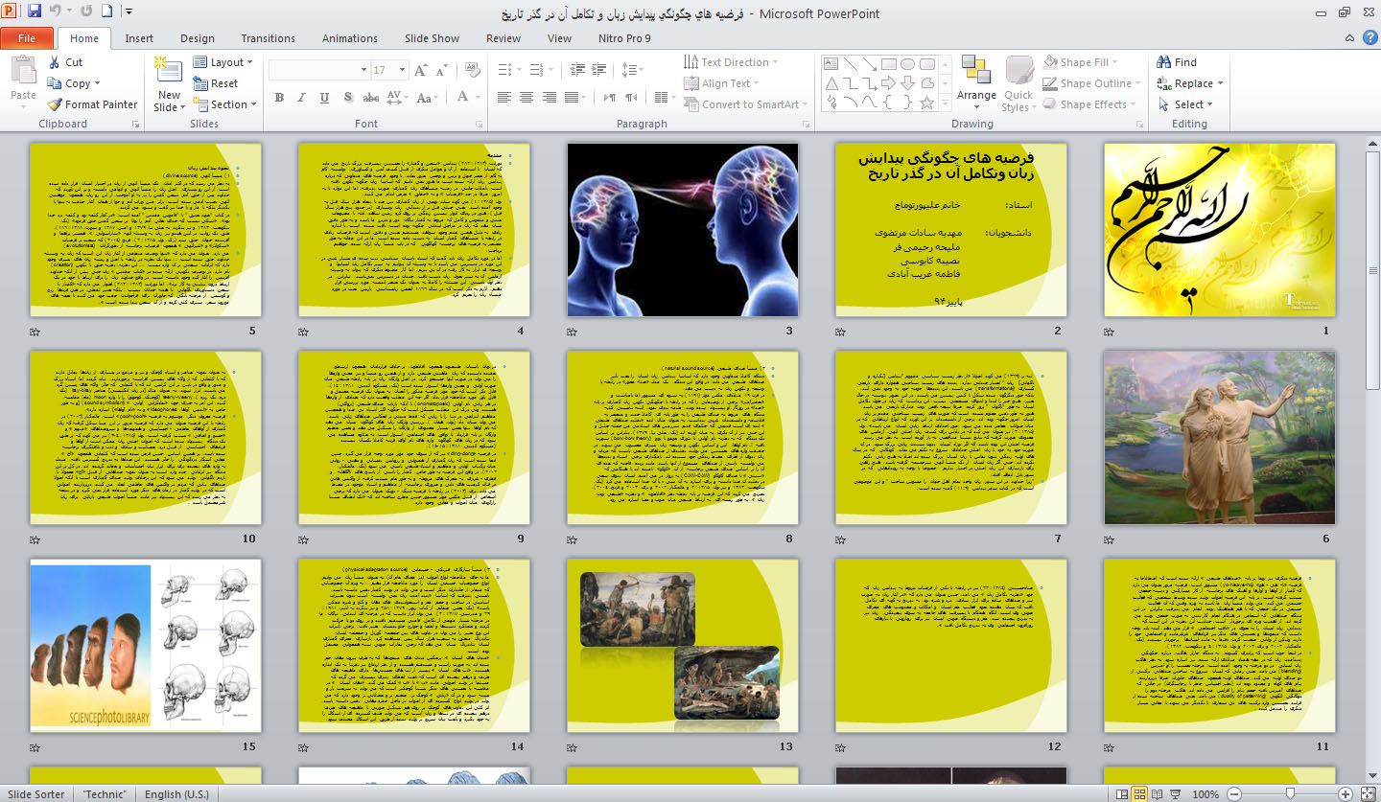Toggle Align Text Right
1381x802 pixels.
550,97
